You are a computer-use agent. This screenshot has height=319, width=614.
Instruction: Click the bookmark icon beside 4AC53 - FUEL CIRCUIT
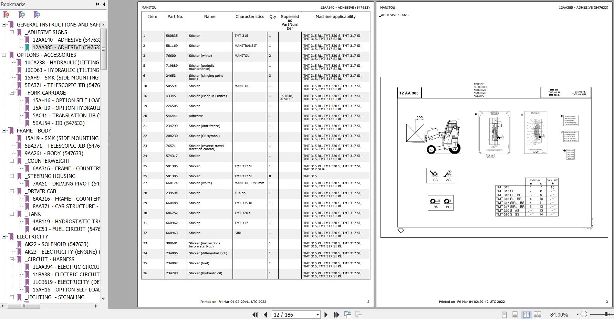coord(27,229)
